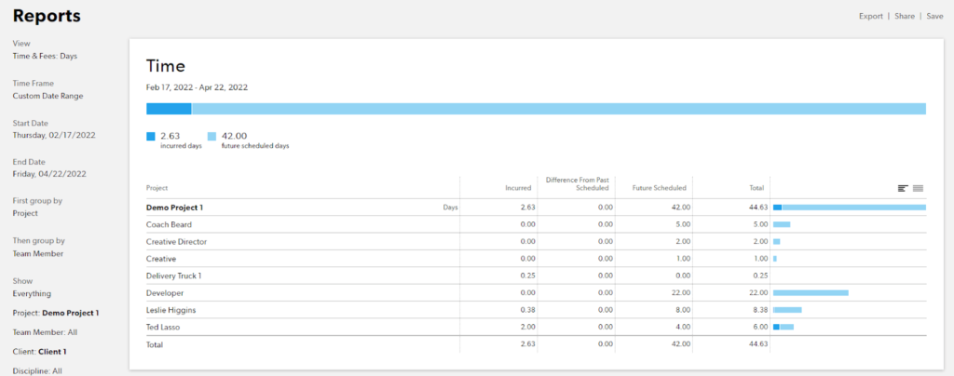The width and height of the screenshot is (954, 376).
Task: Sort by Difference From Past Scheduled header
Action: (x=579, y=184)
